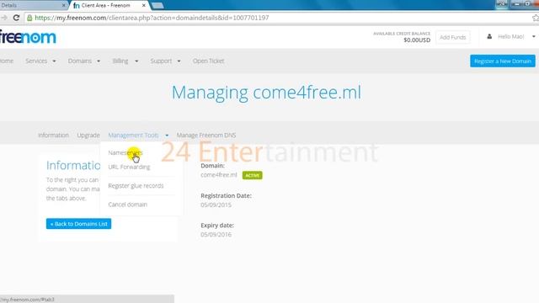The image size is (539, 303).
Task: Click the Add Funds button
Action: point(453,37)
